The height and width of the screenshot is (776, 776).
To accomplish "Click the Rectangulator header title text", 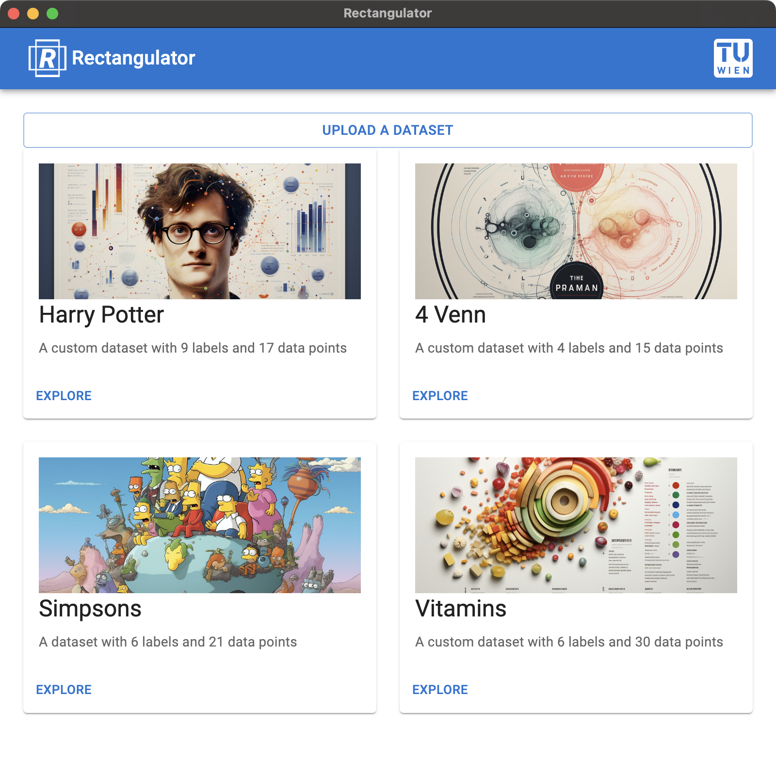I will [133, 58].
